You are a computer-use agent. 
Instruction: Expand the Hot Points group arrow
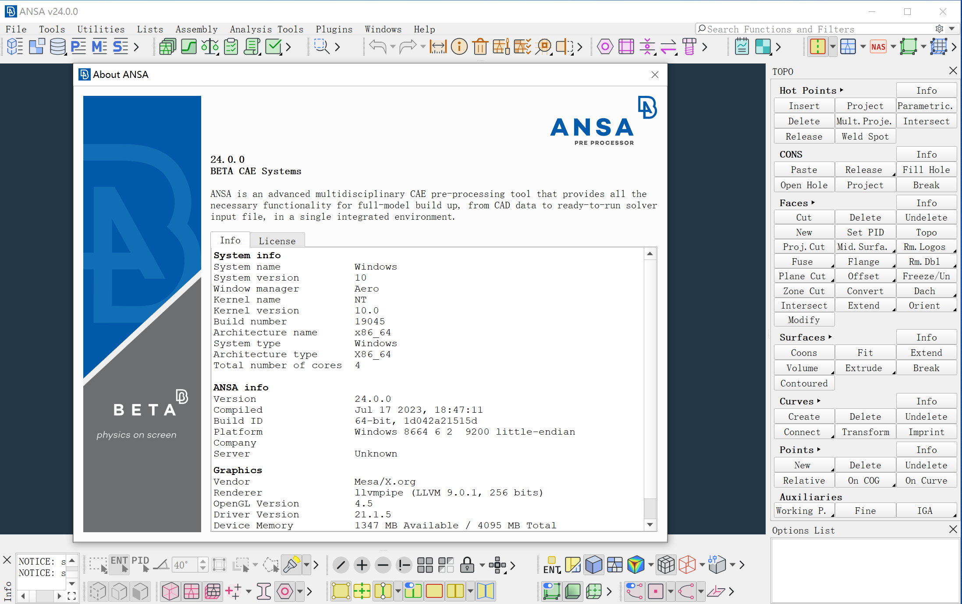click(841, 90)
